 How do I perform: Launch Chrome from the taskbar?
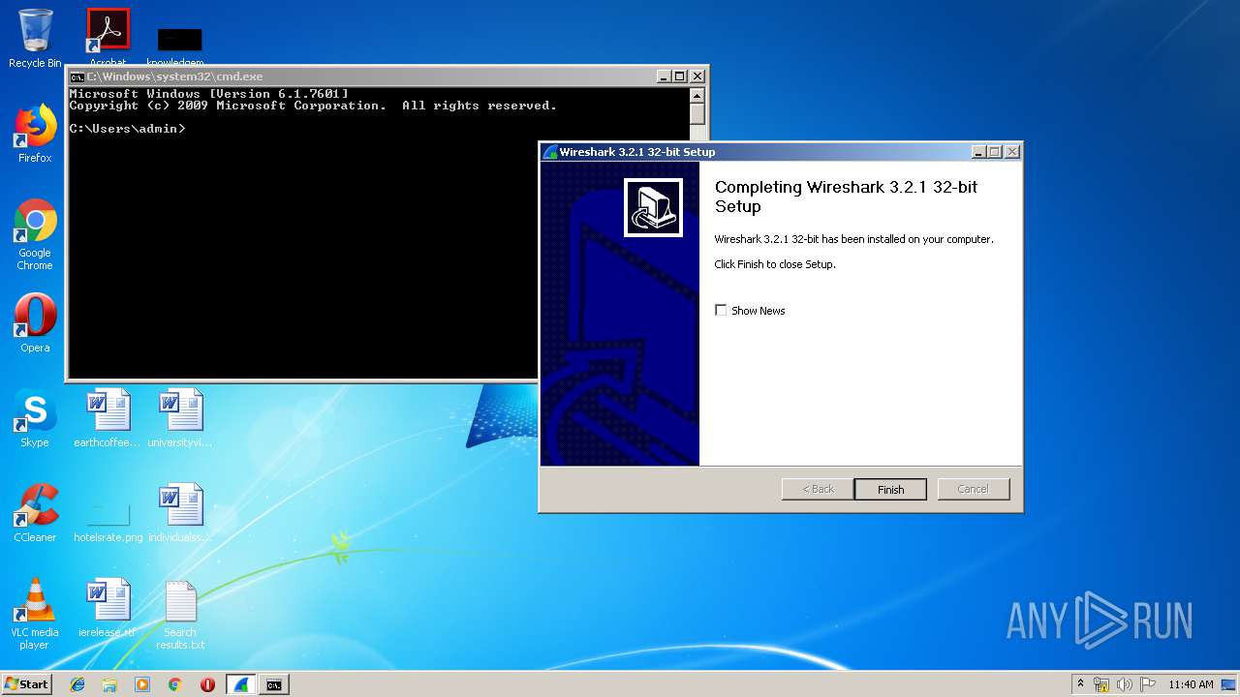174,684
